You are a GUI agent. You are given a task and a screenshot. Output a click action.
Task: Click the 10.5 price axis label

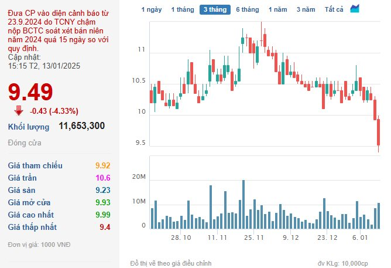[x=139, y=81]
